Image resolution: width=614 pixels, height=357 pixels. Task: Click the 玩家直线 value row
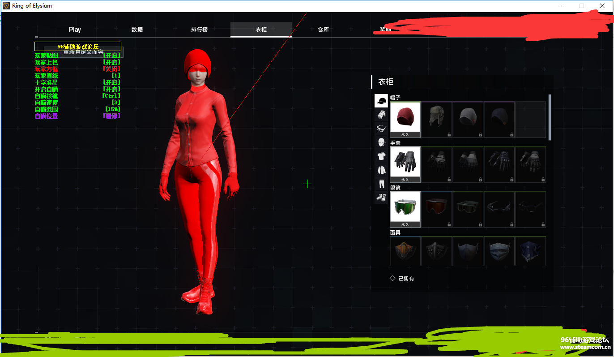(x=77, y=76)
